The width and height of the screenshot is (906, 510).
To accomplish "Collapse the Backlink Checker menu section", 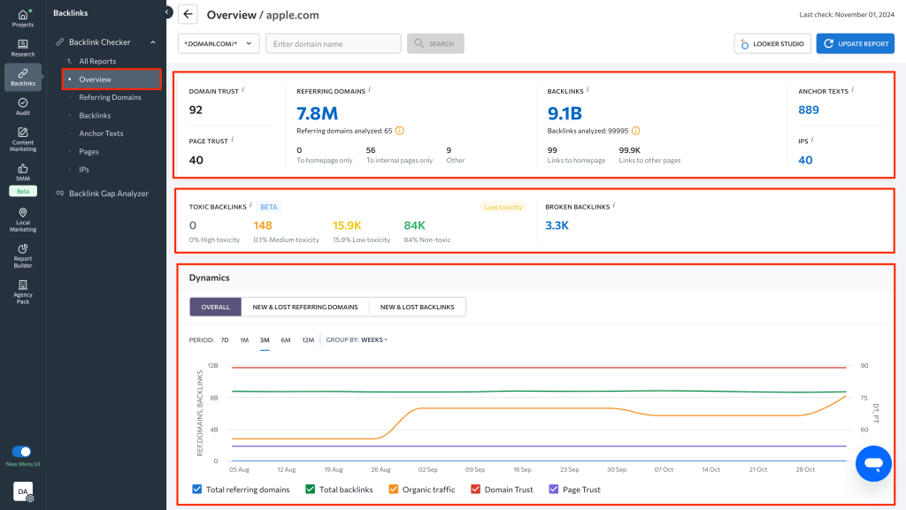I will [x=152, y=42].
